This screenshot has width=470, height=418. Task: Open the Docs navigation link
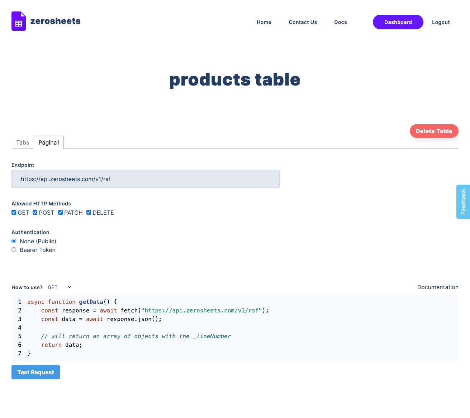point(341,22)
